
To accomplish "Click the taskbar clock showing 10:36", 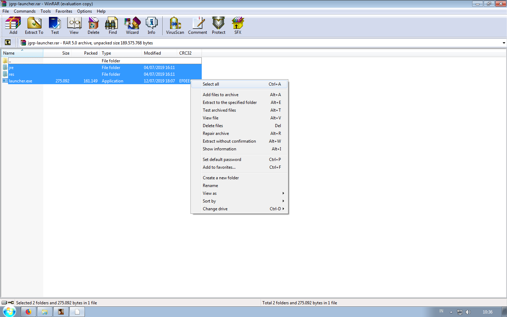I will [488, 312].
